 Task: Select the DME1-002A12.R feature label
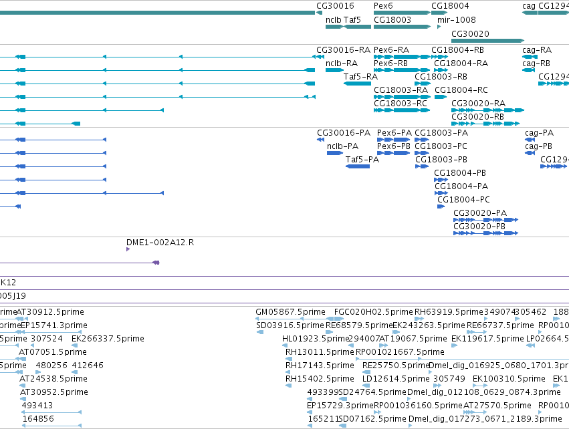click(160, 243)
